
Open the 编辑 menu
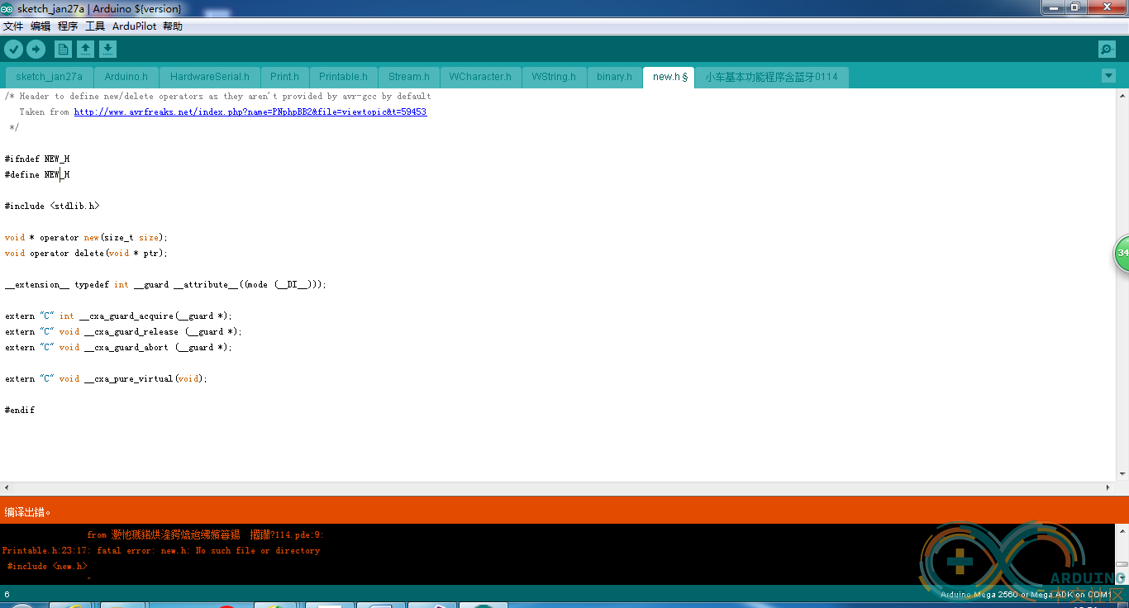(40, 26)
